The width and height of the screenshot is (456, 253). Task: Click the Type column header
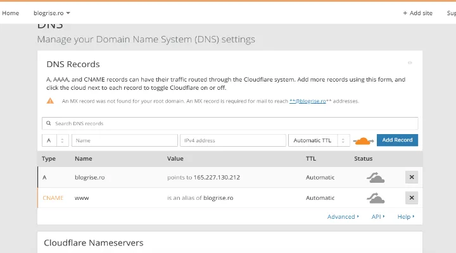pos(49,159)
